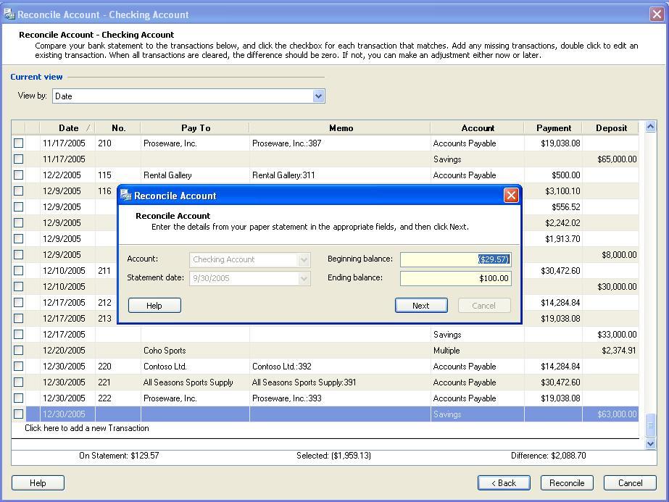Sort by Pay To column header

(196, 128)
